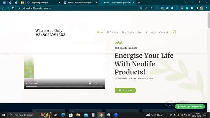This screenshot has width=210, height=118.
Task: Toggle the browser side panel
Action: coord(197,8)
